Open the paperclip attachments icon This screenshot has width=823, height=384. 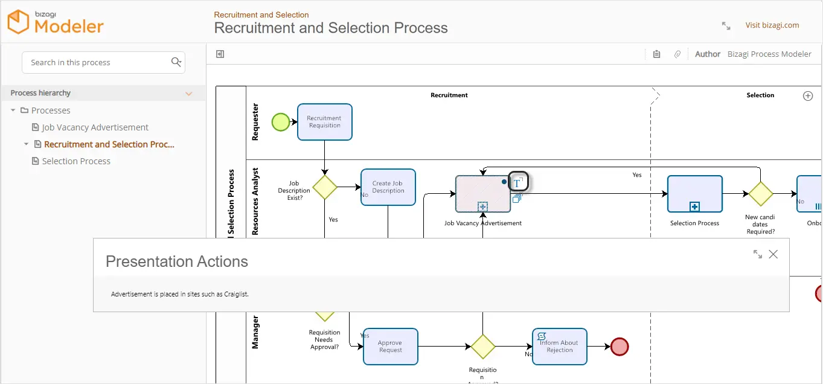coord(677,54)
